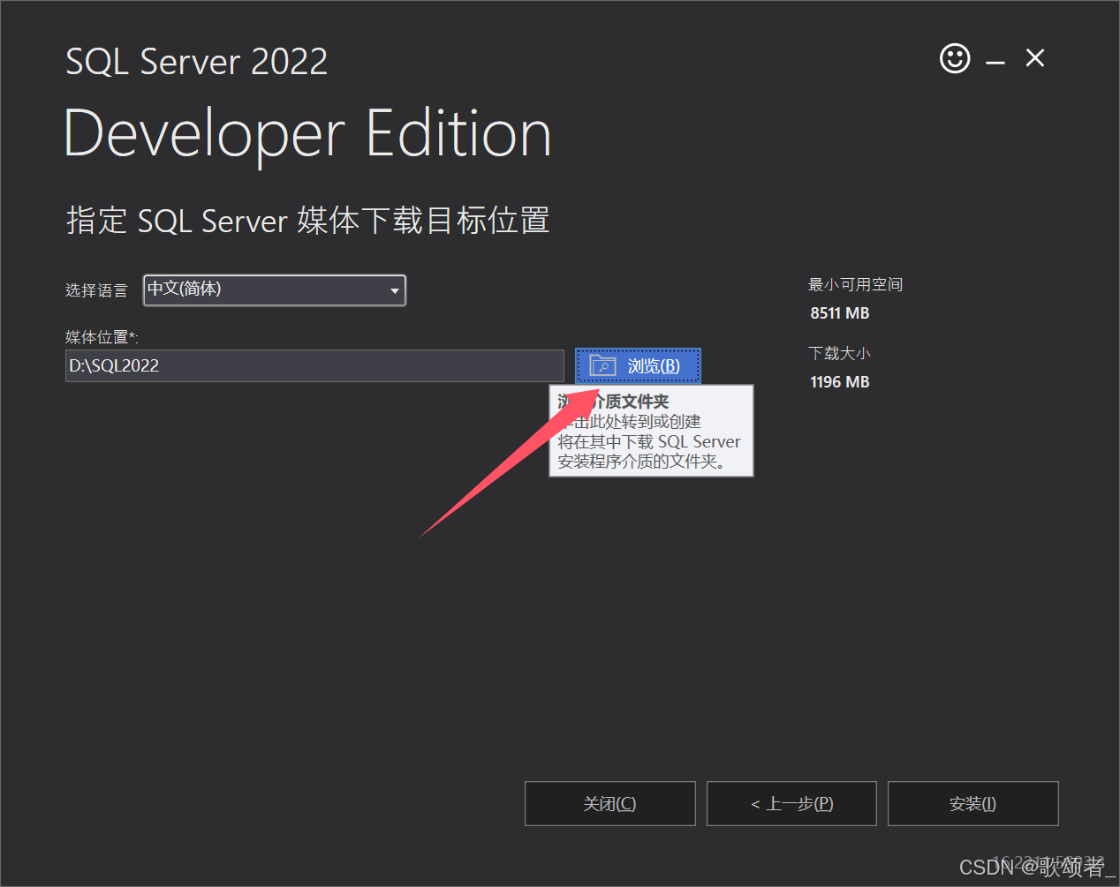1120x887 pixels.
Task: Click the 1196 MB download size value
Action: point(840,382)
